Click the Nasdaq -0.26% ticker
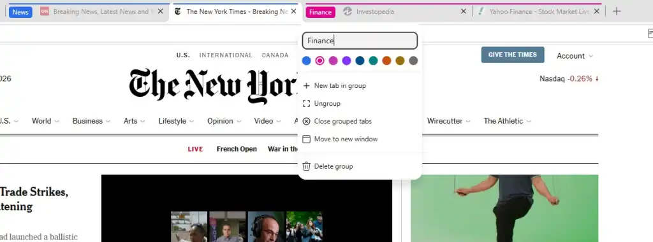 pyautogui.click(x=569, y=78)
